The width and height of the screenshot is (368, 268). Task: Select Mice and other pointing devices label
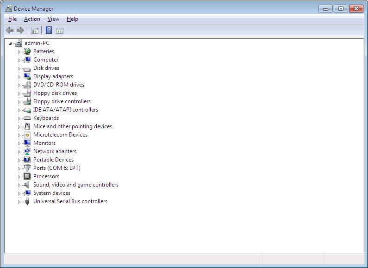point(73,126)
